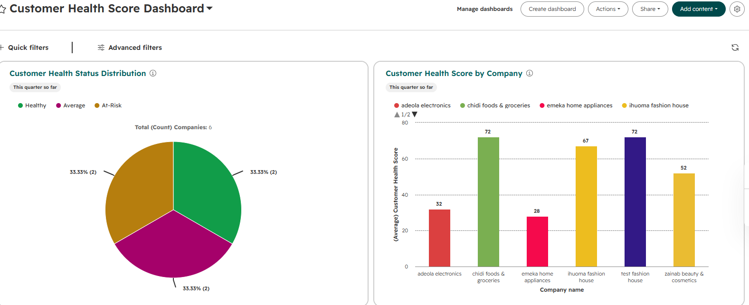Toggle At-Risk legend series
The height and width of the screenshot is (305, 749).
click(x=108, y=105)
